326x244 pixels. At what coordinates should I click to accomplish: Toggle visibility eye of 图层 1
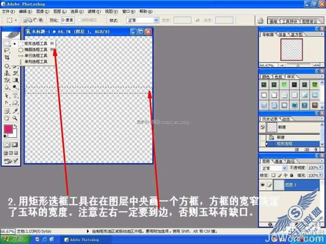[262, 185]
